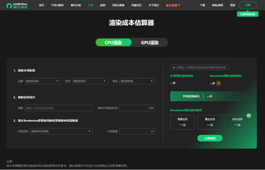This screenshot has width=265, height=170.
Task: Click the lightning bolt icon beside Renderbus estimated time
Action: coord(218,83)
